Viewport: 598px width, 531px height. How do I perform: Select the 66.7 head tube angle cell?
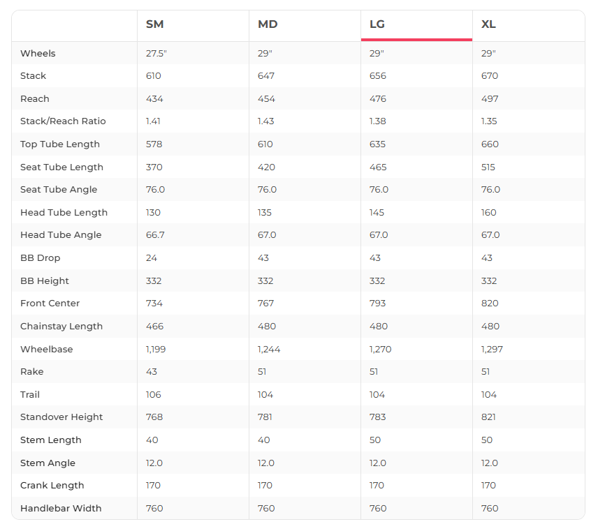(155, 235)
